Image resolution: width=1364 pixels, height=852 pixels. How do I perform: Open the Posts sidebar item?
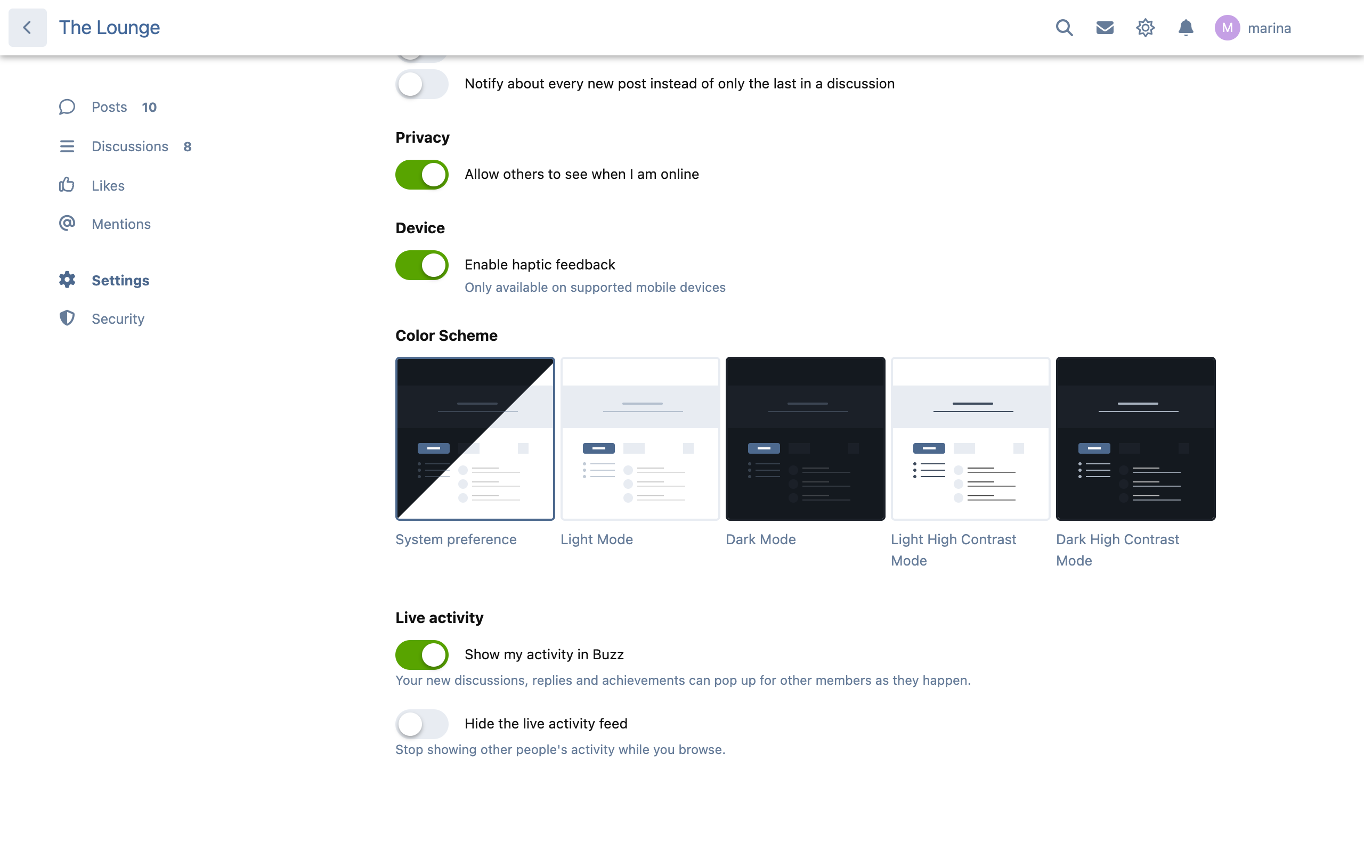109,107
